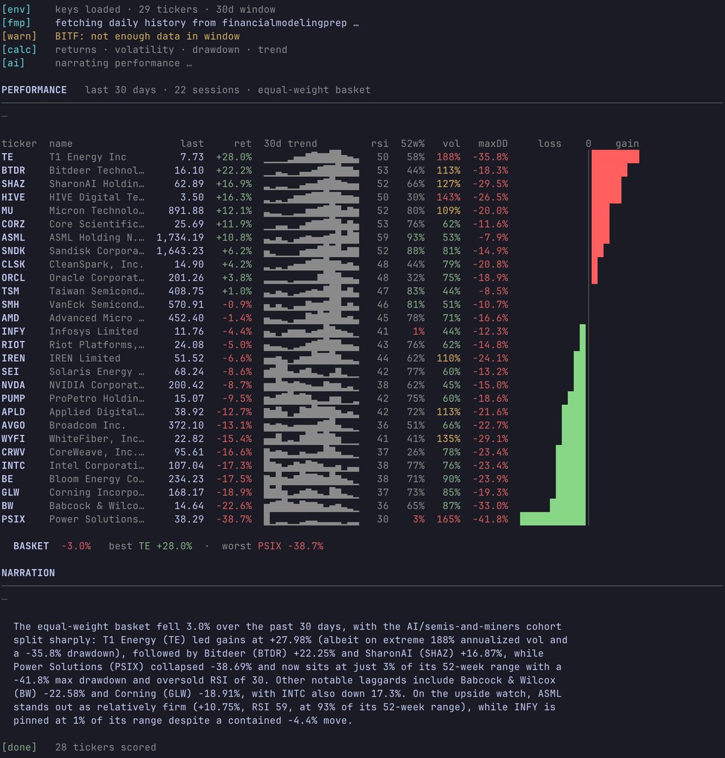
Task: Click the 'maxDD' column header
Action: coord(493,143)
